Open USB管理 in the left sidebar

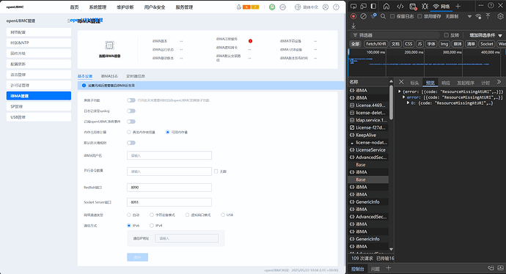39,117
